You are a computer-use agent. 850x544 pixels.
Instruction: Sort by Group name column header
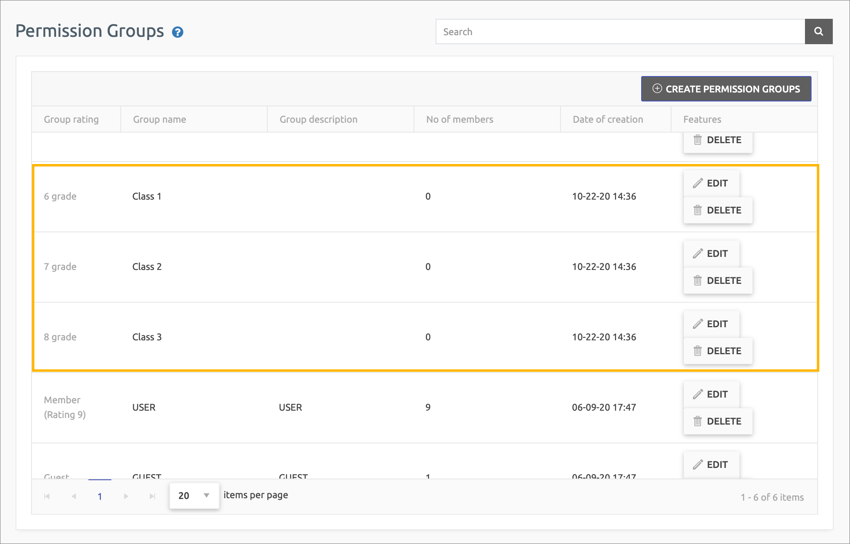pyautogui.click(x=160, y=119)
